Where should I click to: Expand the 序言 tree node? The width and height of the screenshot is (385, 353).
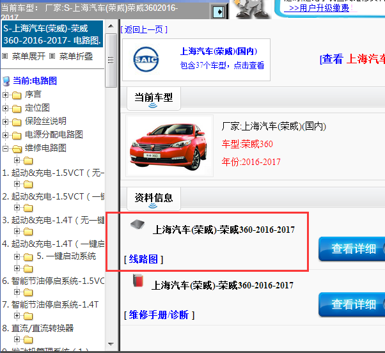pos(5,95)
